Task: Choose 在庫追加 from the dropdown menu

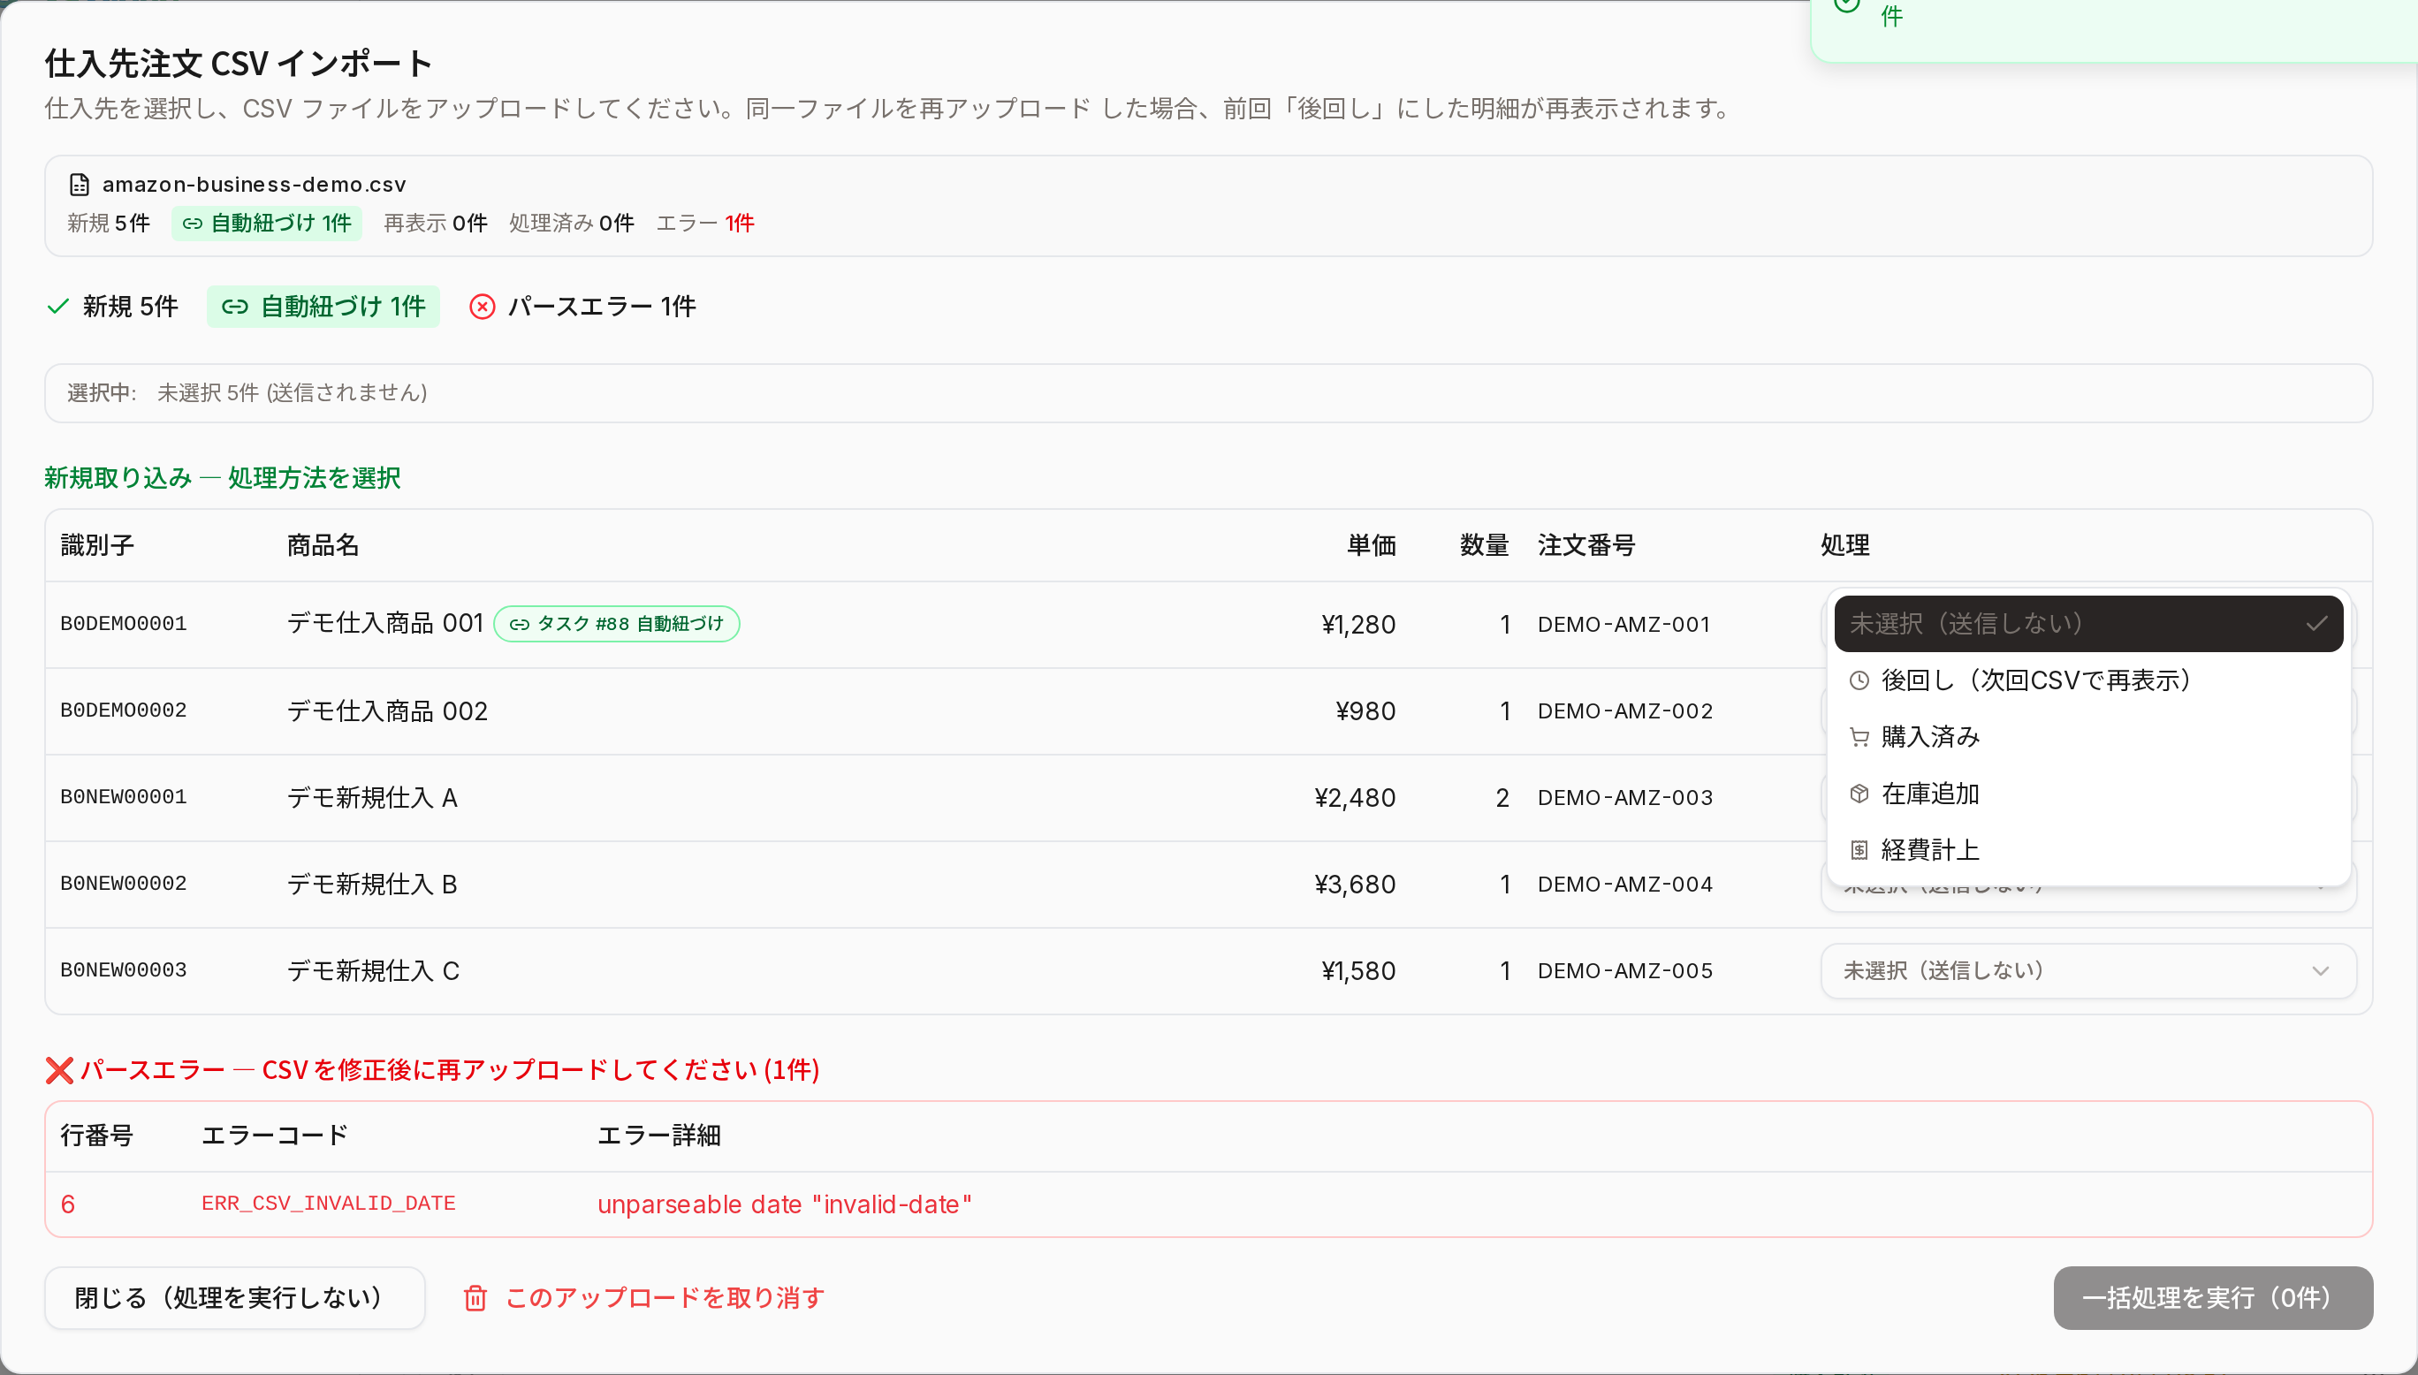Action: coord(2087,794)
